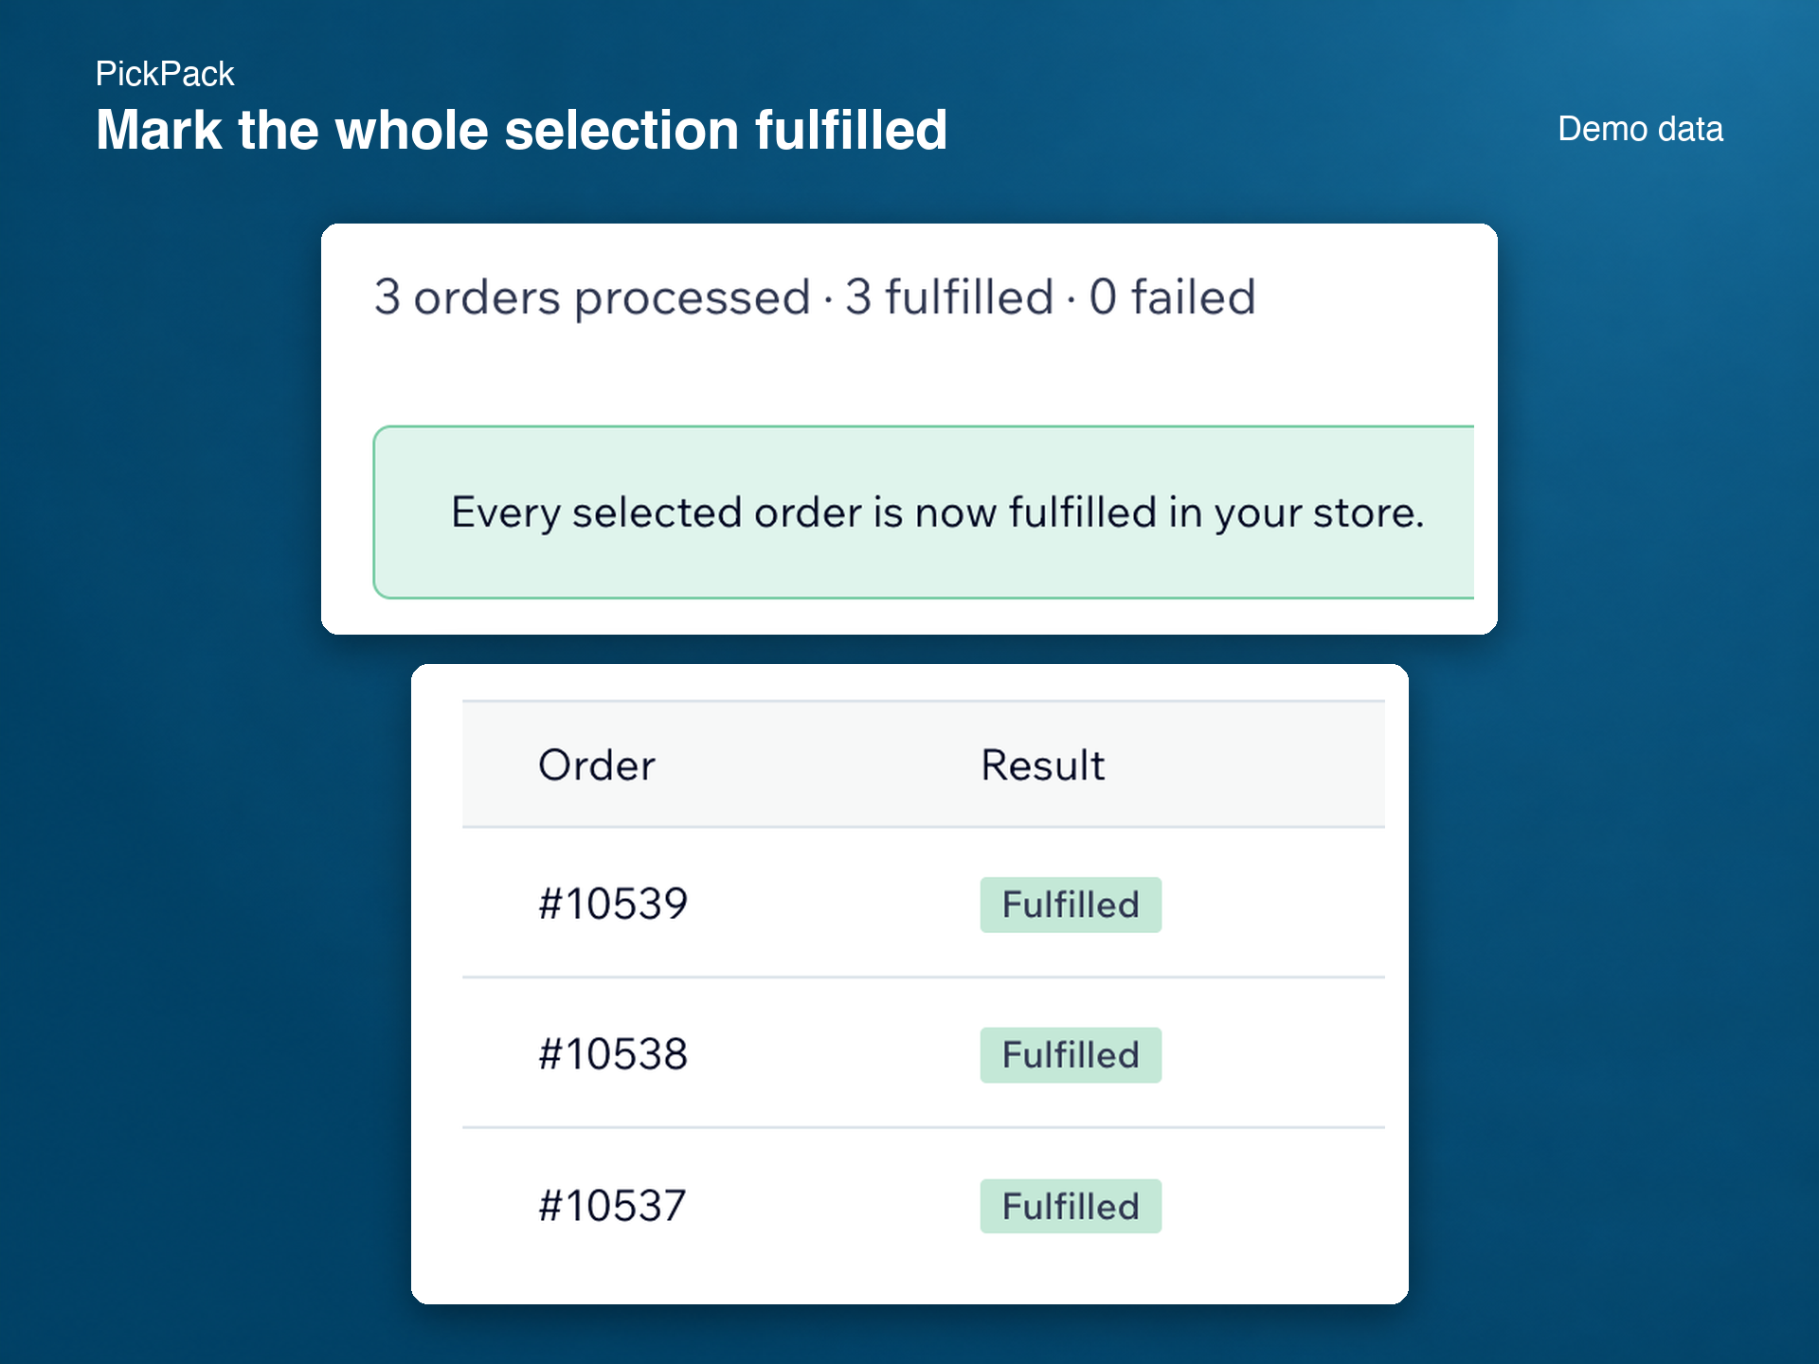Click the Demo data label
This screenshot has height=1364, width=1819.
(x=1640, y=129)
